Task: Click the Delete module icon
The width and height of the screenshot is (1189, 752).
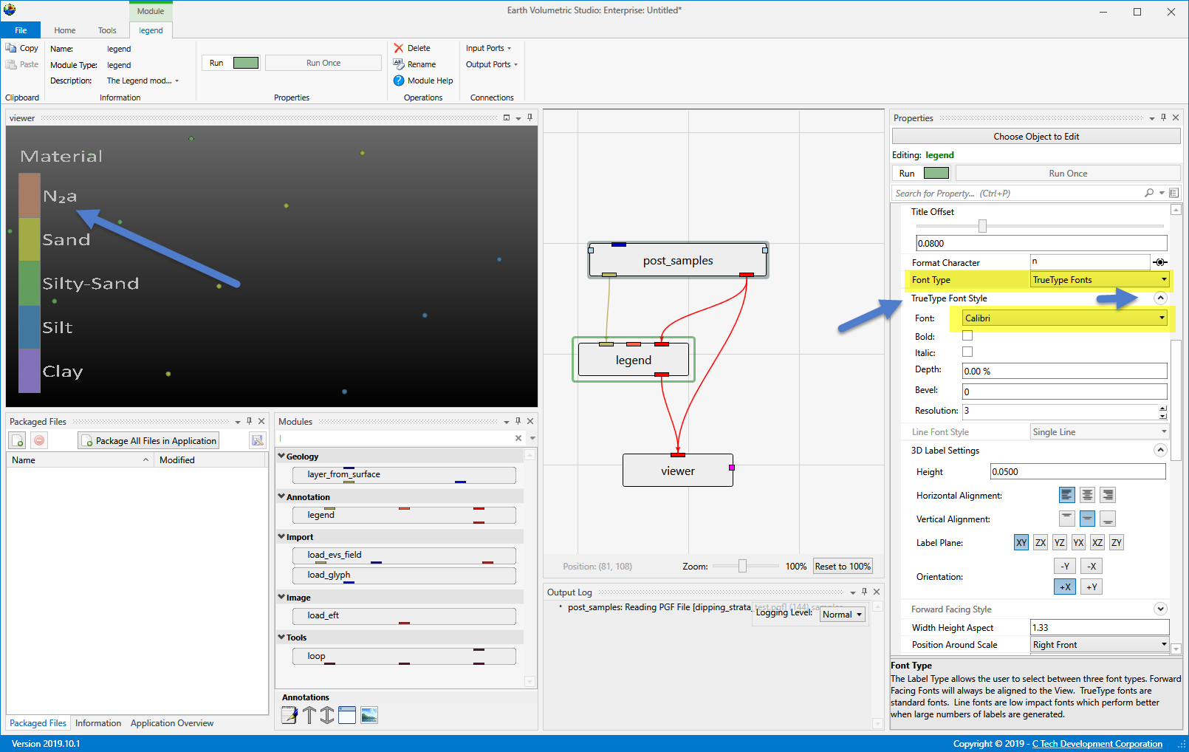Action: [399, 48]
